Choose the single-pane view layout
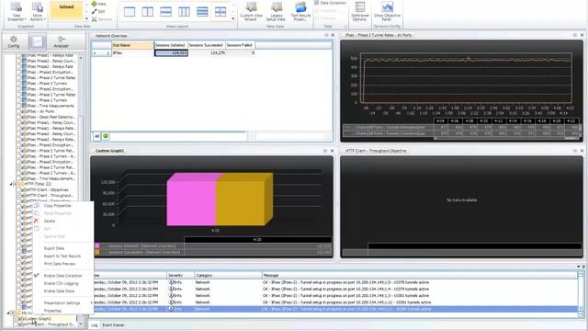The image size is (588, 331). click(130, 12)
